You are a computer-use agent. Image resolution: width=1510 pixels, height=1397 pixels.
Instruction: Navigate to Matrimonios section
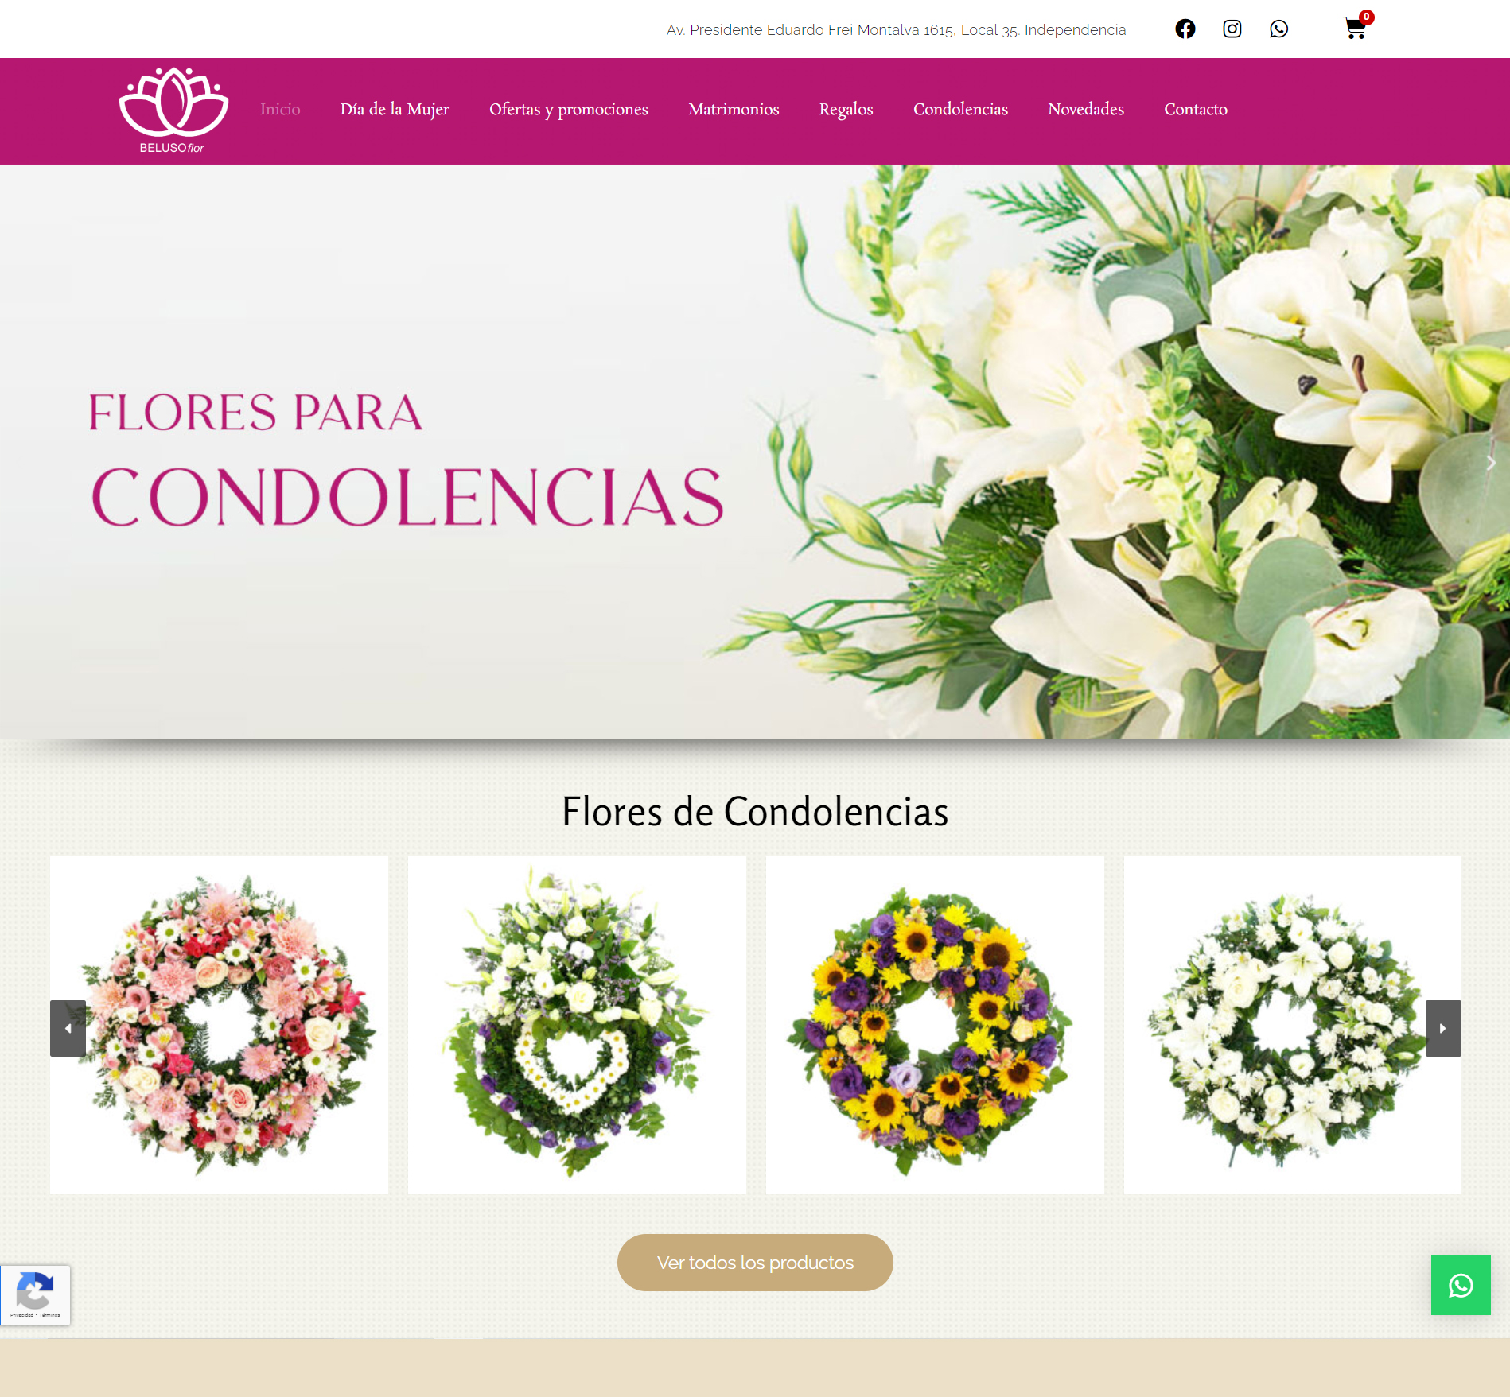point(734,109)
